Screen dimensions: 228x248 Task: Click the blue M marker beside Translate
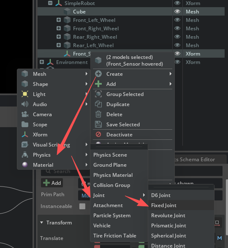(x=220, y=238)
